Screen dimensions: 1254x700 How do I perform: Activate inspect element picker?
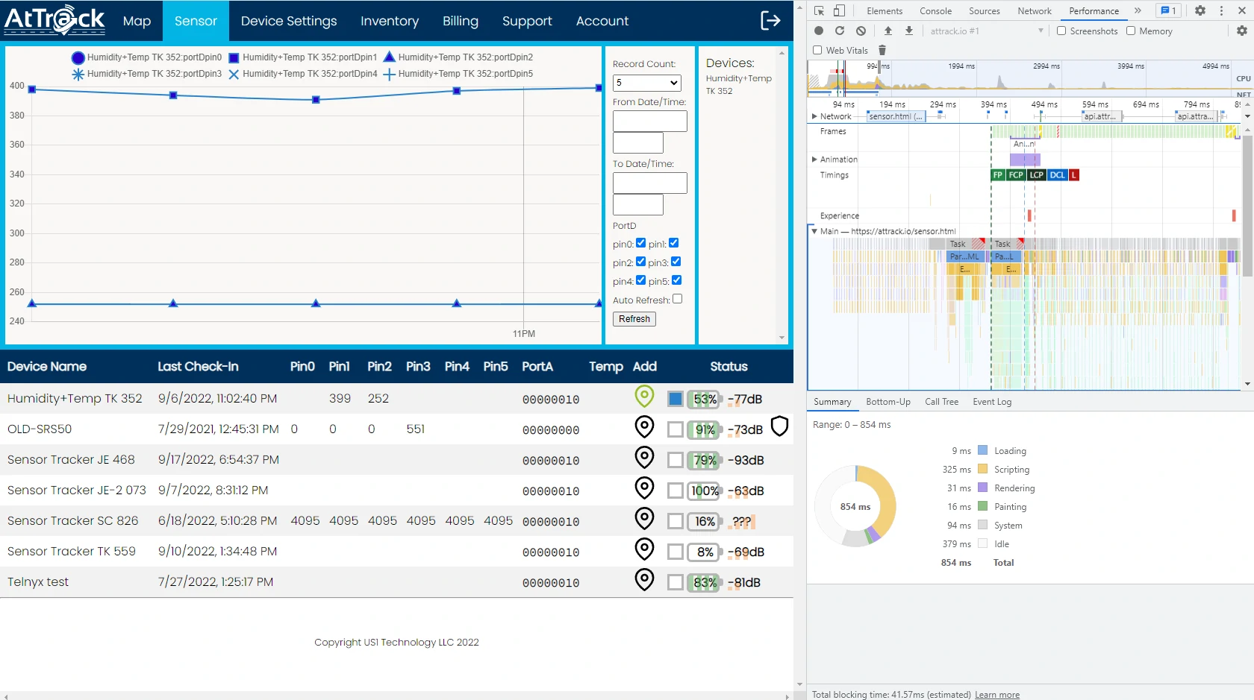[819, 10]
